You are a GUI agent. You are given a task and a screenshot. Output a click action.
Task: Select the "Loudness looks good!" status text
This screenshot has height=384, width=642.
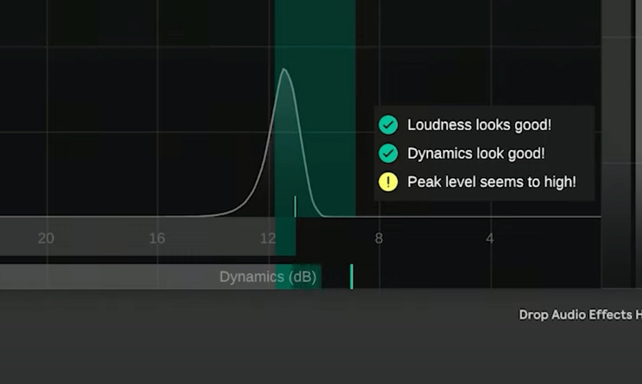tap(479, 125)
